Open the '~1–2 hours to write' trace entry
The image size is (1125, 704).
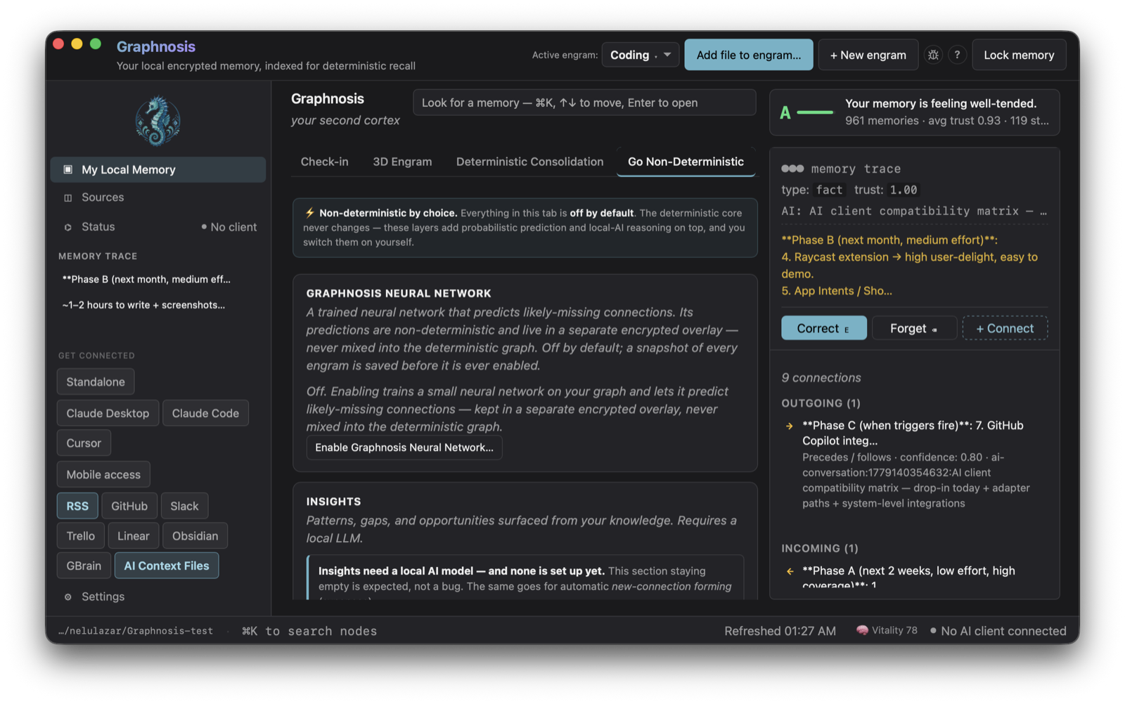[x=143, y=305]
